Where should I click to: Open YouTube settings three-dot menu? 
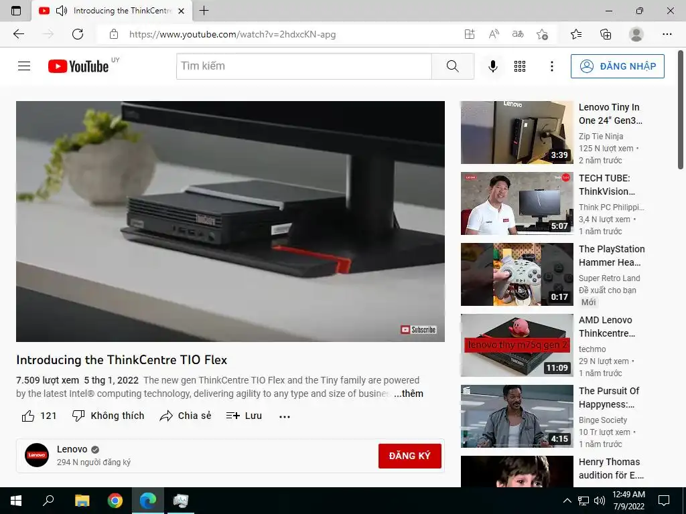pos(552,66)
